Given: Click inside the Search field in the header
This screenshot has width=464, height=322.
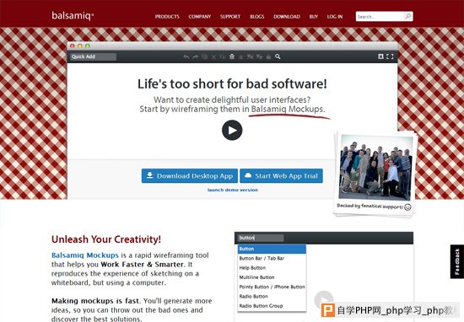Looking at the screenshot, I should [x=380, y=17].
